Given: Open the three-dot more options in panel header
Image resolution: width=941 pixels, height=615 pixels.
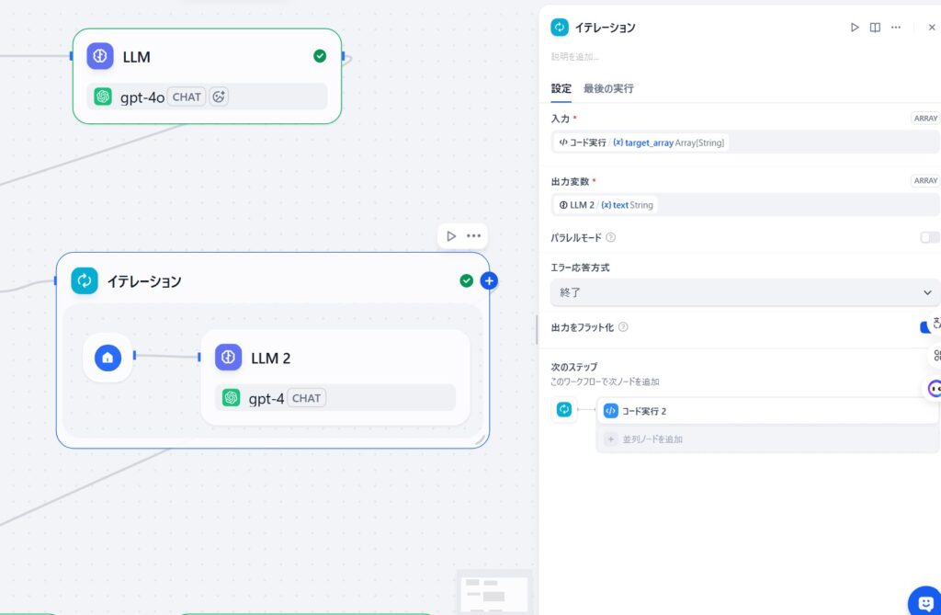Looking at the screenshot, I should (x=896, y=28).
